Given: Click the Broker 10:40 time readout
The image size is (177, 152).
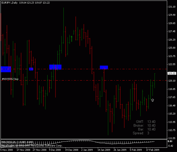Looking at the screenshot, I should point(144,126).
